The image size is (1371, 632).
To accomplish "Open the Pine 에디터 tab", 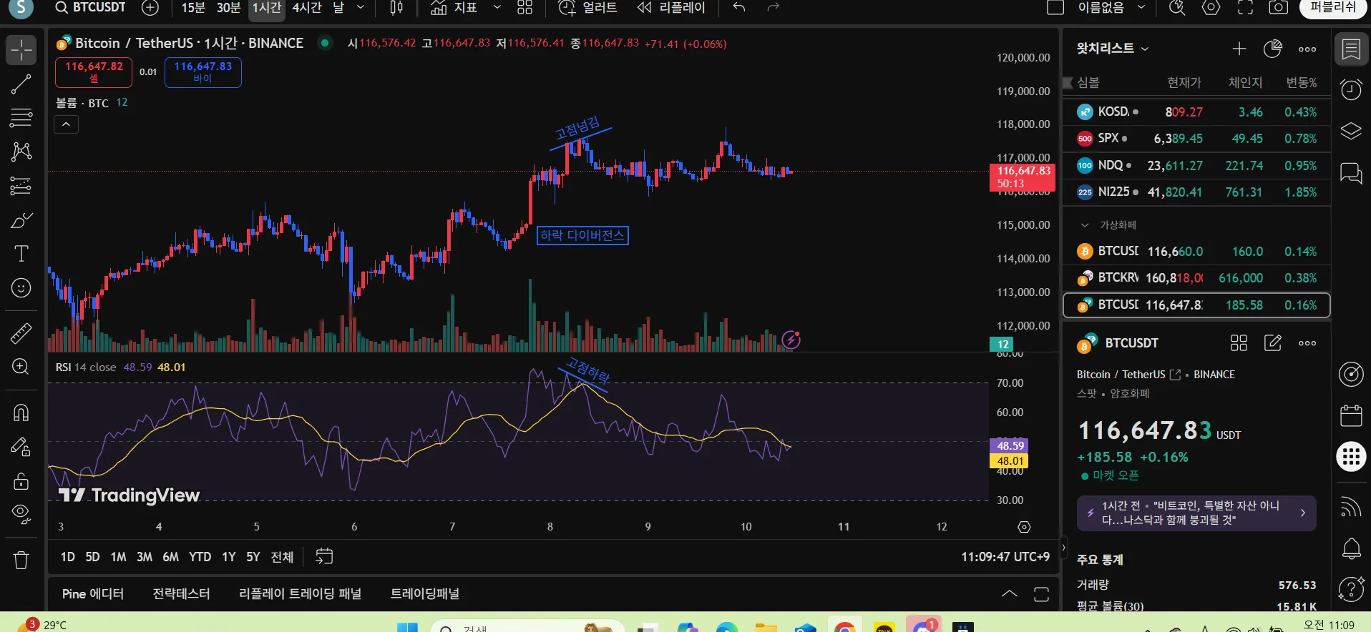I will pyautogui.click(x=93, y=594).
